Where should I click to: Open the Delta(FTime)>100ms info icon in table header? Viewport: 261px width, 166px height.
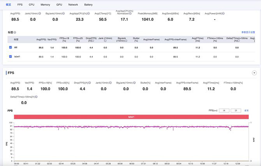(x=239, y=41)
